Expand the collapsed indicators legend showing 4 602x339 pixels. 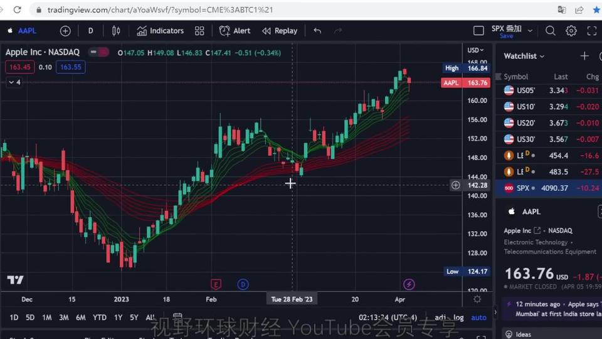coord(14,82)
